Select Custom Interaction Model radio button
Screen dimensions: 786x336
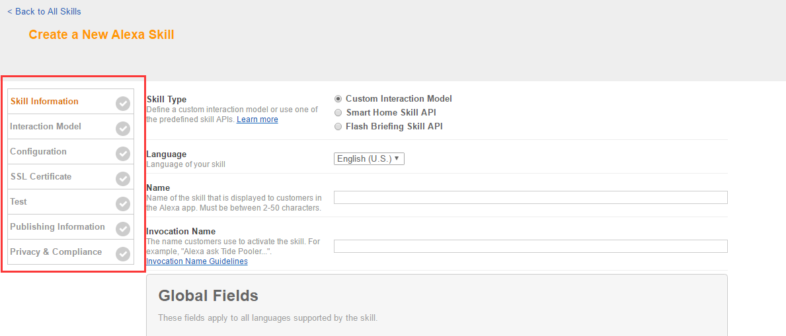pos(338,99)
